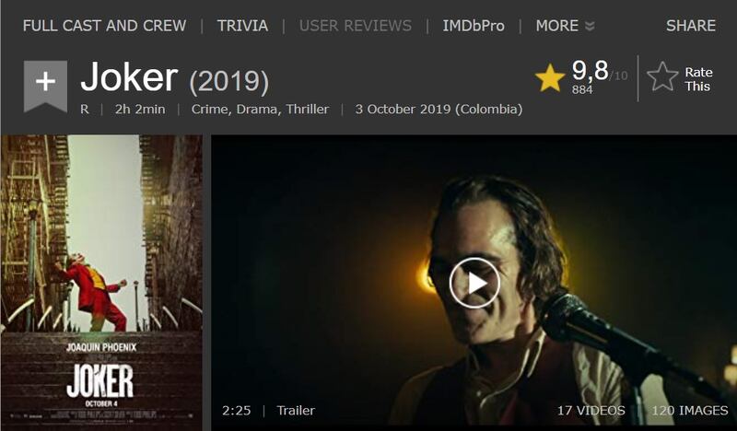Click the outlined Rate This star
This screenshot has width=737, height=431.
pyautogui.click(x=662, y=76)
